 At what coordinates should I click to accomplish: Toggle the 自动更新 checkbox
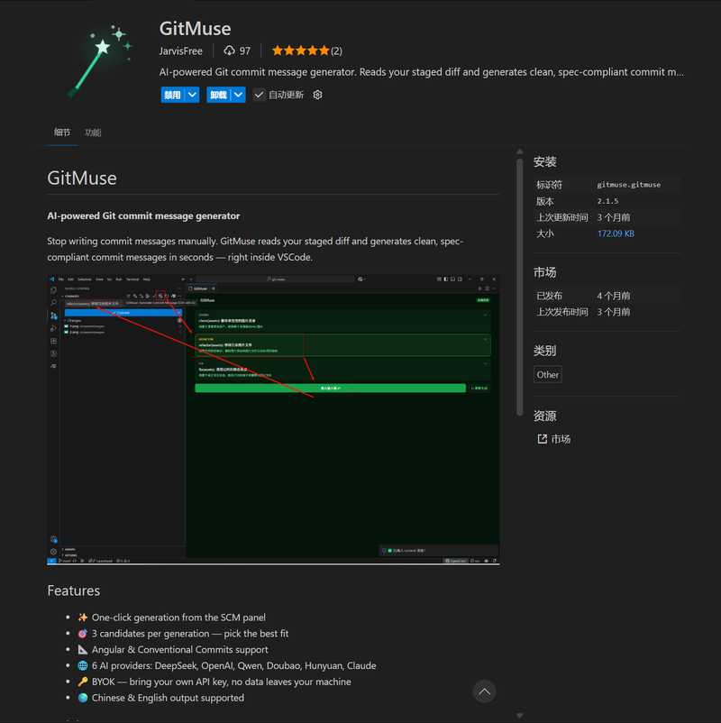[259, 95]
